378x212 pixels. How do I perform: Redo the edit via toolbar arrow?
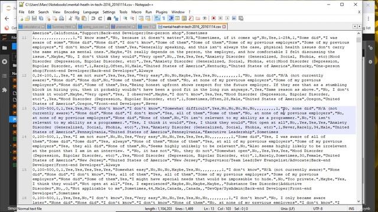click(100, 18)
